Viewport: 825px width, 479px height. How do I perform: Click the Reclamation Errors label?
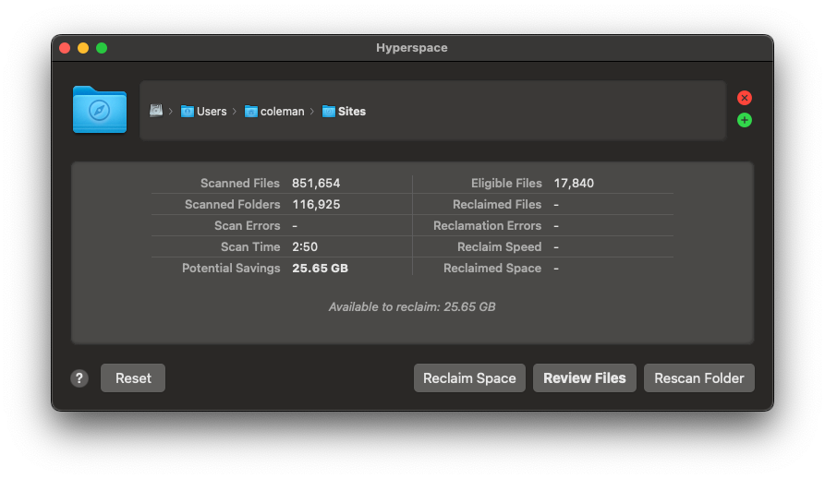[x=487, y=225]
